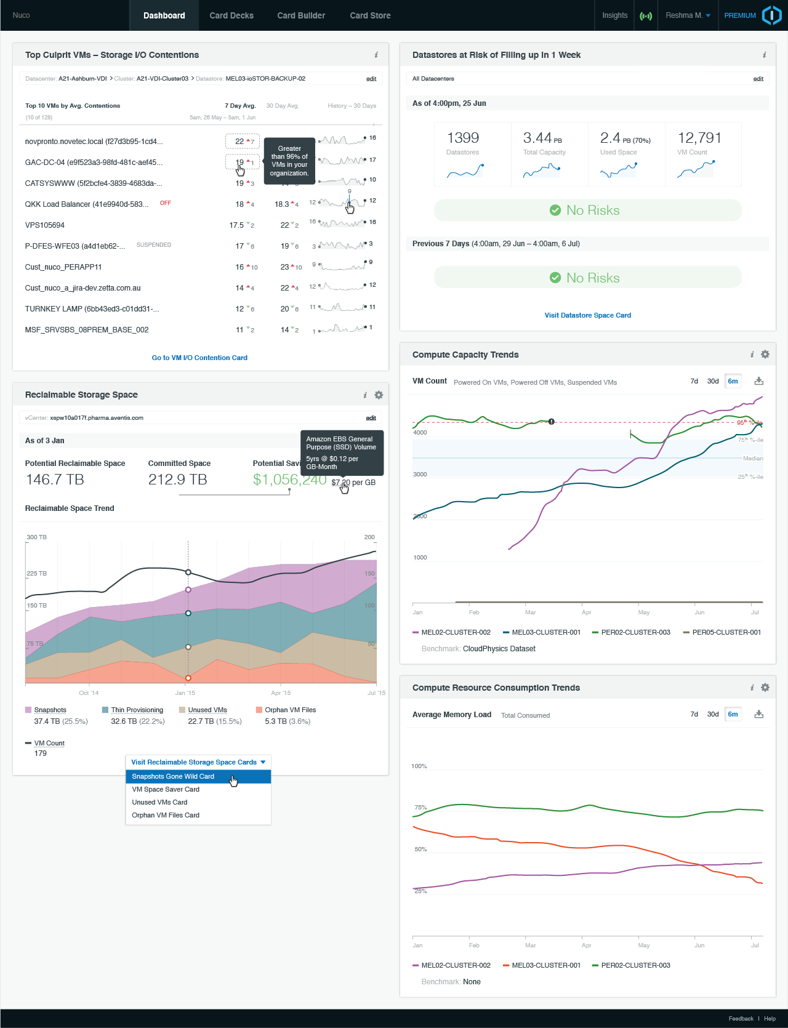Open info for Datastores at Risk card
Viewport: 788px width, 1028px height.
coord(764,55)
